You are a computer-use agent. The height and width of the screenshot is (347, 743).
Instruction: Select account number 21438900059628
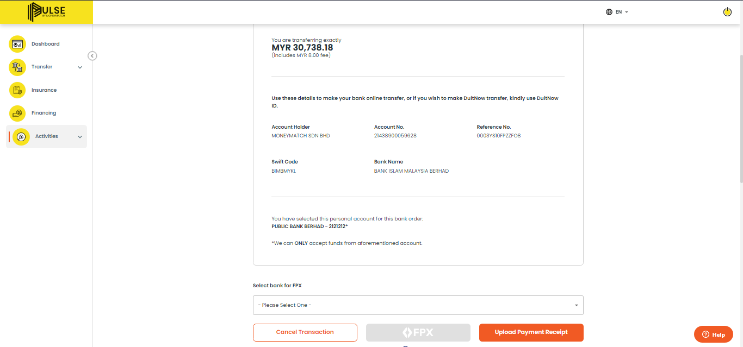coord(395,136)
